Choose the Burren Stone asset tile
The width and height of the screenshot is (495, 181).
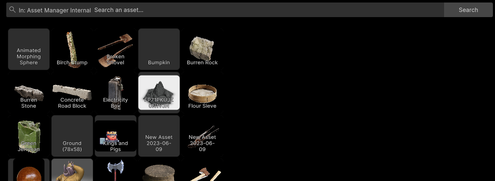29,93
